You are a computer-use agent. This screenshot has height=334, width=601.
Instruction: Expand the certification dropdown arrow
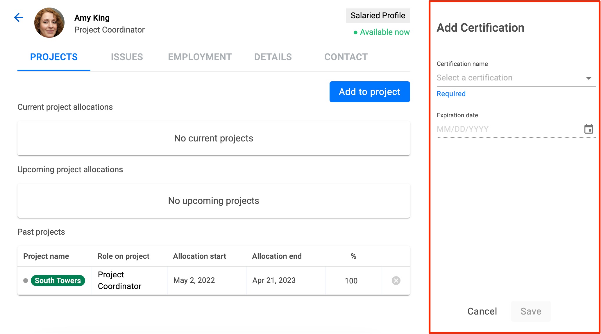589,78
